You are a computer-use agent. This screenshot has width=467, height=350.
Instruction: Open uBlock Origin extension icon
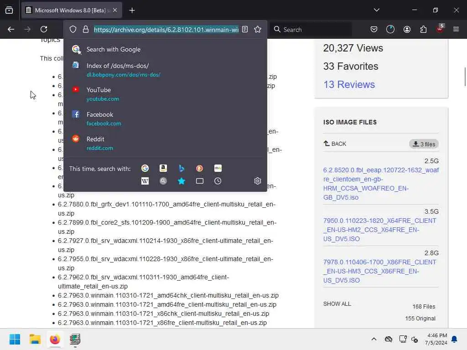click(440, 28)
